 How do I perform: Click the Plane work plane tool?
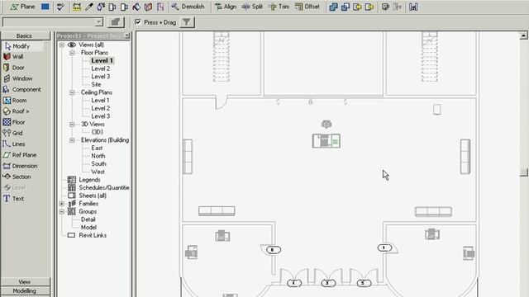(22, 7)
